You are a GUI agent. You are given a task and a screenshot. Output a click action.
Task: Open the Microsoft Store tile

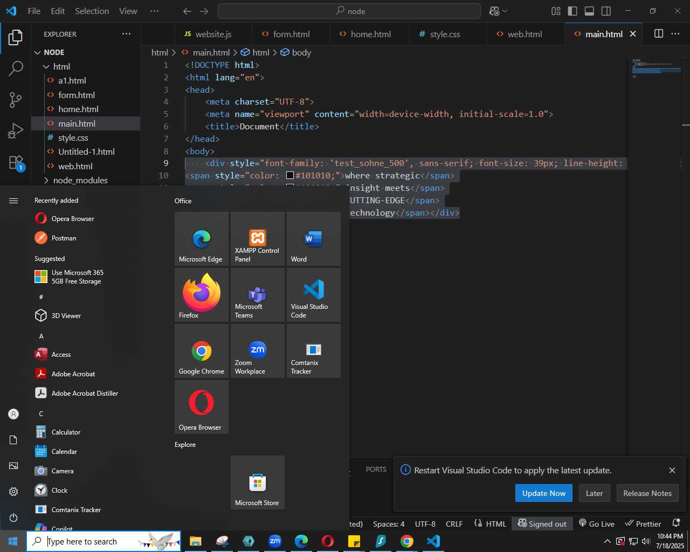(258, 482)
